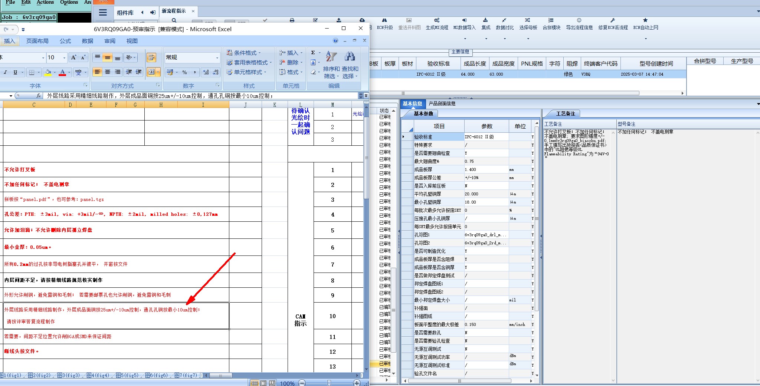Viewport: 760px width, 386px height.
Task: Click the 验收标准 column header
Action: coord(439,63)
